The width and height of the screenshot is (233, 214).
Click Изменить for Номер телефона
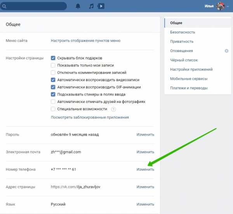pos(145,169)
